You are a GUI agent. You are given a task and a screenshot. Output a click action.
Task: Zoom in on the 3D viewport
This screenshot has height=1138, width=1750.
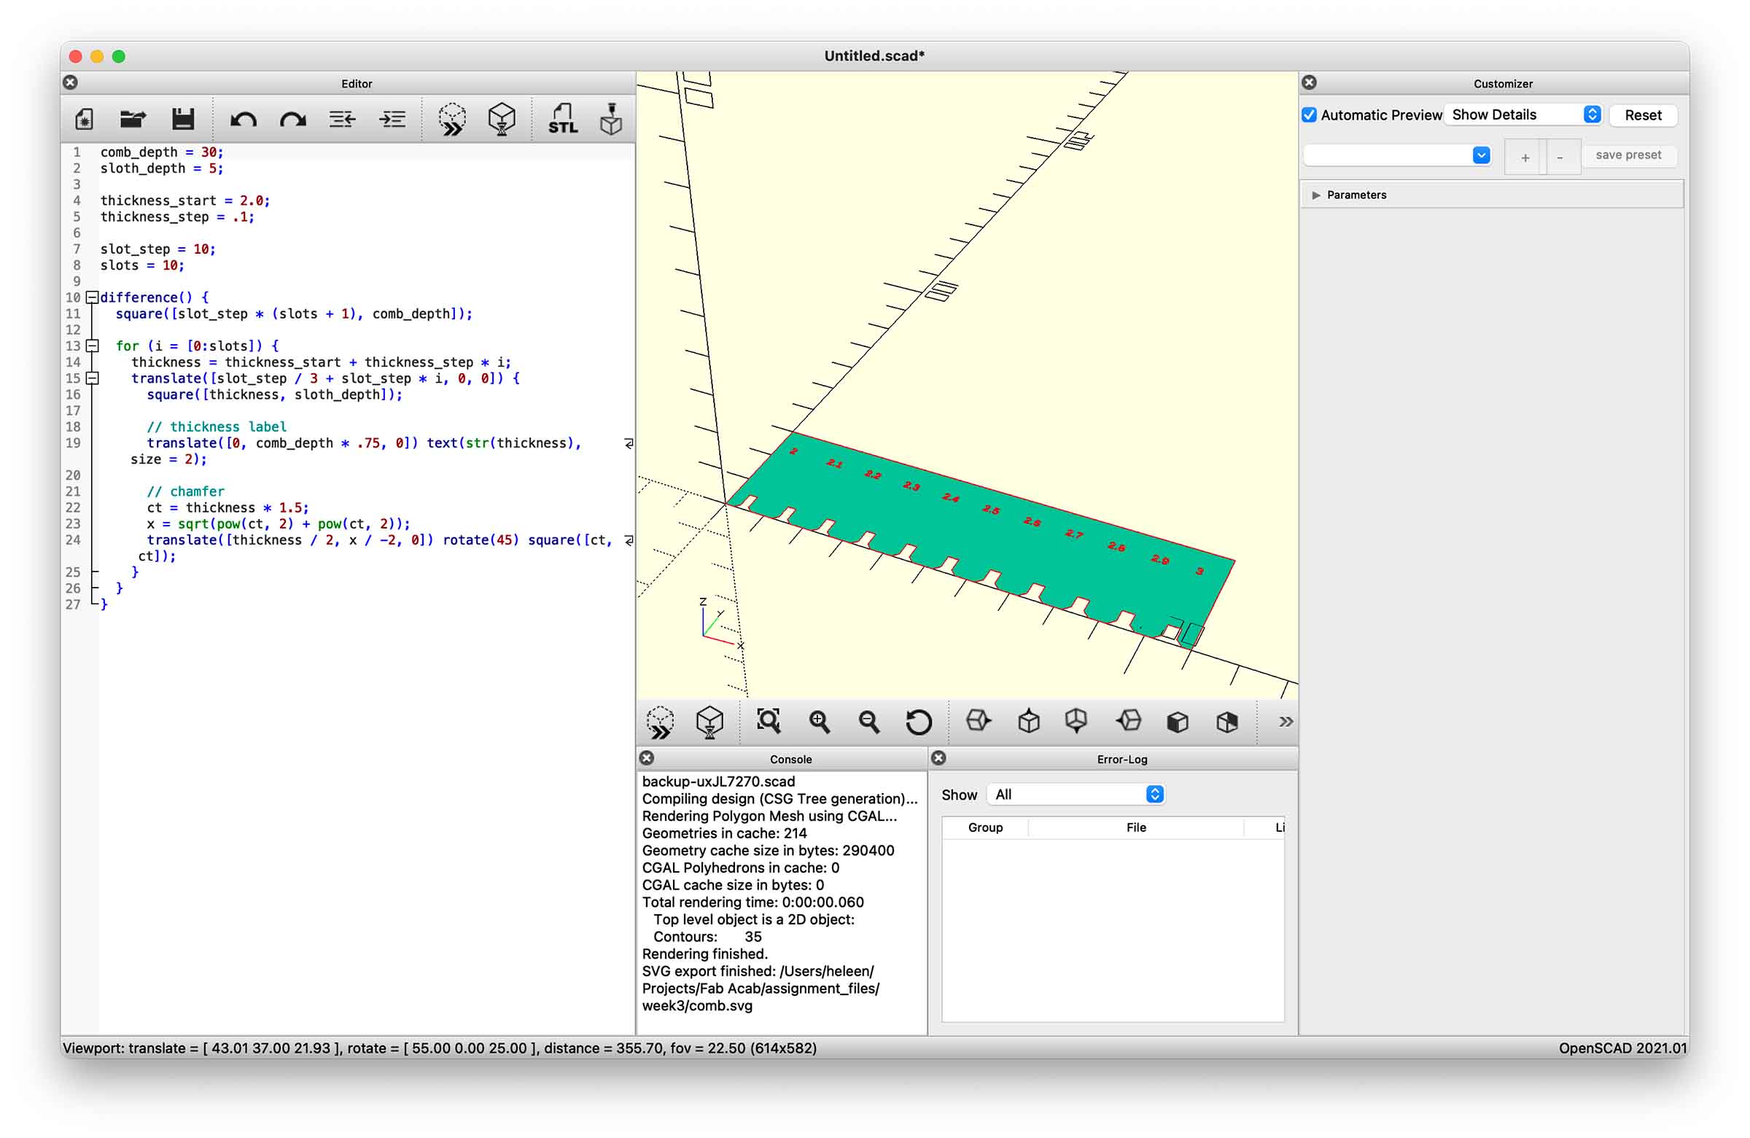point(819,722)
